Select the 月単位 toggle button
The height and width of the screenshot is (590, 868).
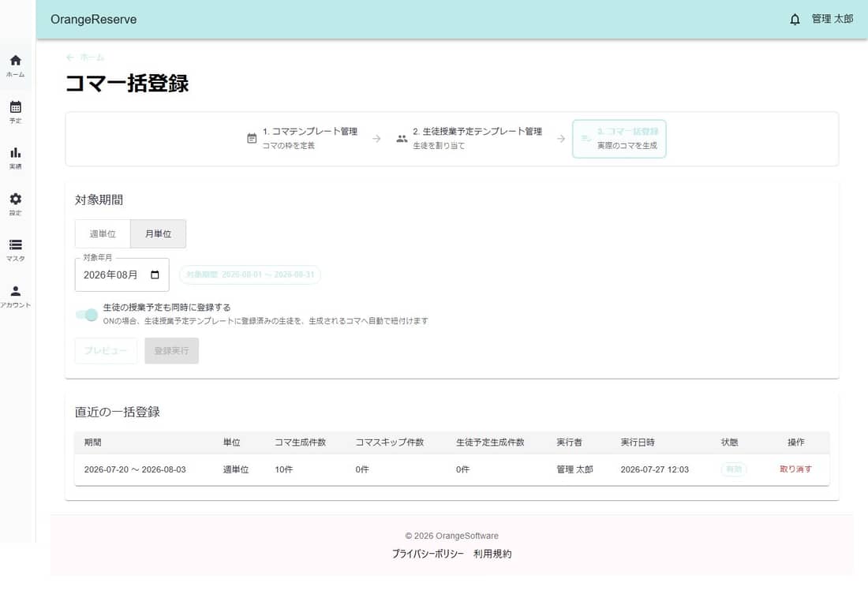coord(159,233)
